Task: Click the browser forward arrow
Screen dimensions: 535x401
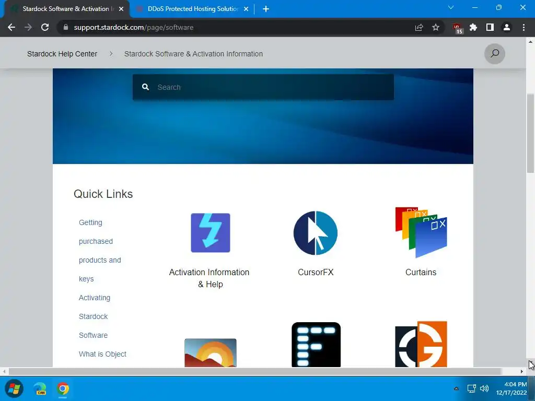Action: pyautogui.click(x=28, y=27)
